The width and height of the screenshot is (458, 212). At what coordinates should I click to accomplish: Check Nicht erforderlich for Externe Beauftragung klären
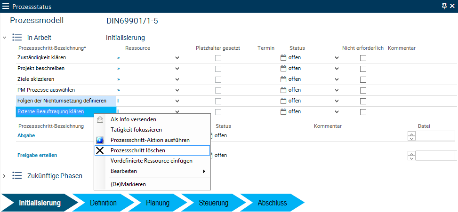363,112
